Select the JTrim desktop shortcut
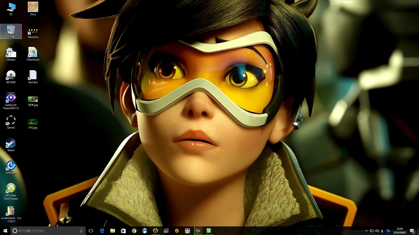 click(33, 9)
